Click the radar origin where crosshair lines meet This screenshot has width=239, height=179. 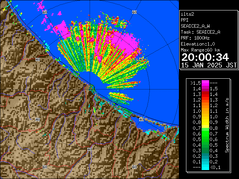[90, 89]
